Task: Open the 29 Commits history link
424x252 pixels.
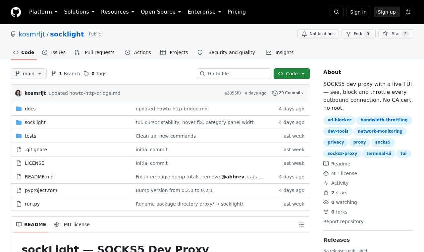Action: pos(288,93)
